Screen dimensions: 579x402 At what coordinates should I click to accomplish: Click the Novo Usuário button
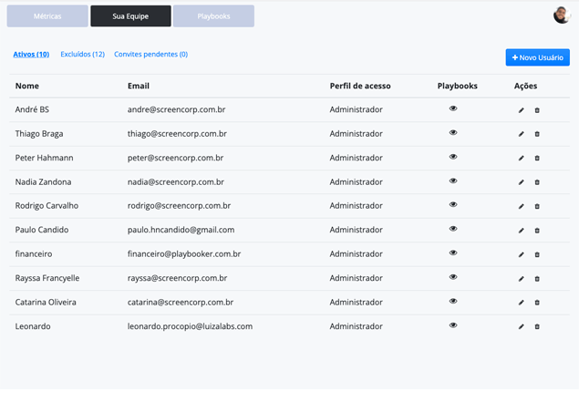(x=537, y=57)
